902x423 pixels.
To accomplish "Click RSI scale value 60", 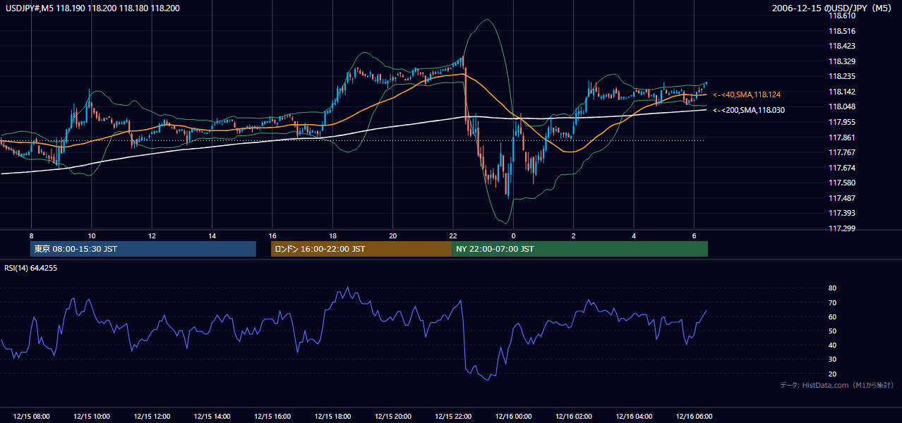I will (x=832, y=317).
